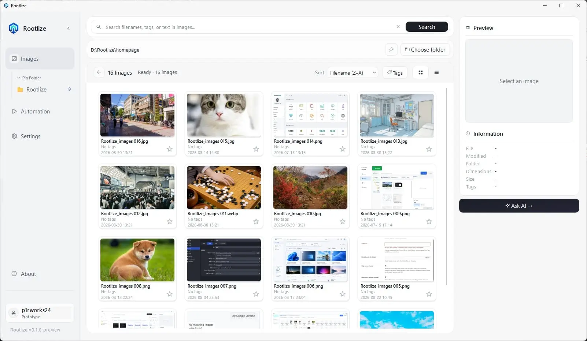
Task: Star the Rootlize_images 015.jpg cat image
Action: [x=256, y=149]
